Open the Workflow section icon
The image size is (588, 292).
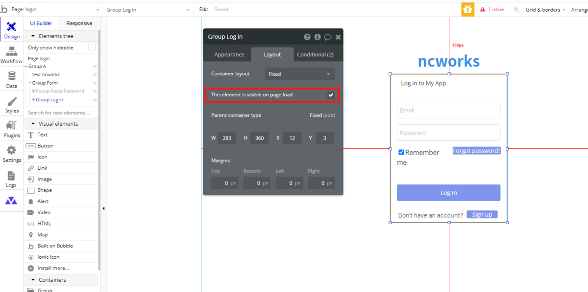pos(11,55)
